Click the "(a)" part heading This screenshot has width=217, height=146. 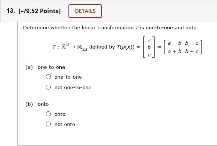(x=29, y=67)
